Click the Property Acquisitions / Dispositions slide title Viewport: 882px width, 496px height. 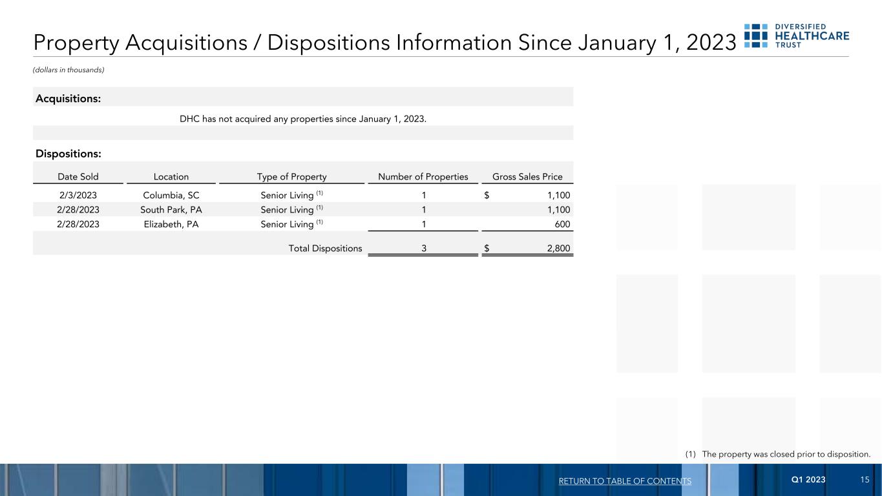(384, 43)
